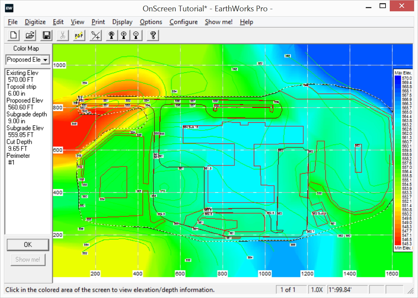The image size is (418, 298).
Task: Click the "Subgrade Elev" label
Action: (25, 128)
